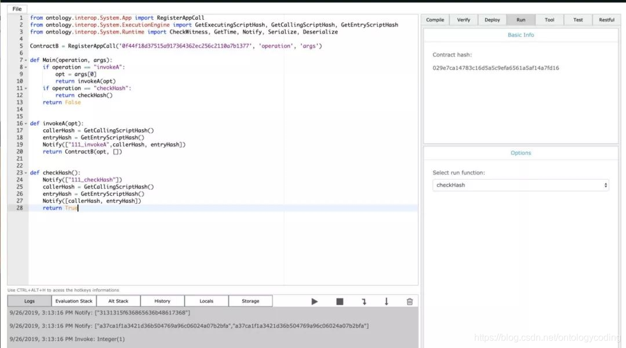Open the Deploy tab
626x348 pixels.
(x=492, y=20)
